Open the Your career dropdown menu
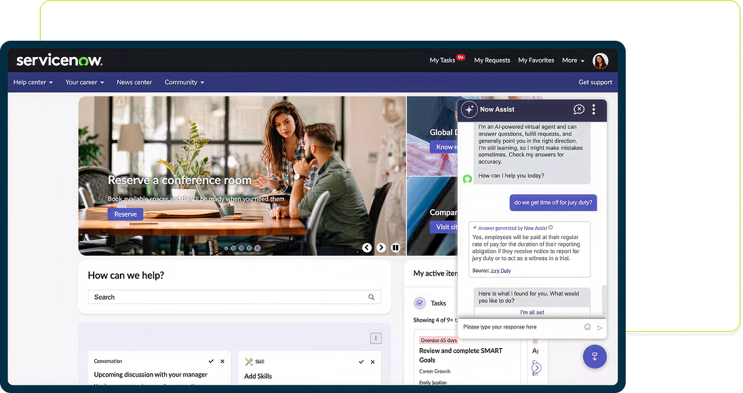The width and height of the screenshot is (743, 393). 84,82
